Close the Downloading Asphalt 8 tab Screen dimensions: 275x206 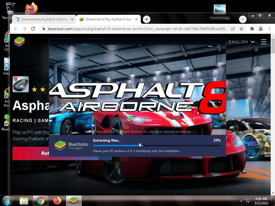72,19
